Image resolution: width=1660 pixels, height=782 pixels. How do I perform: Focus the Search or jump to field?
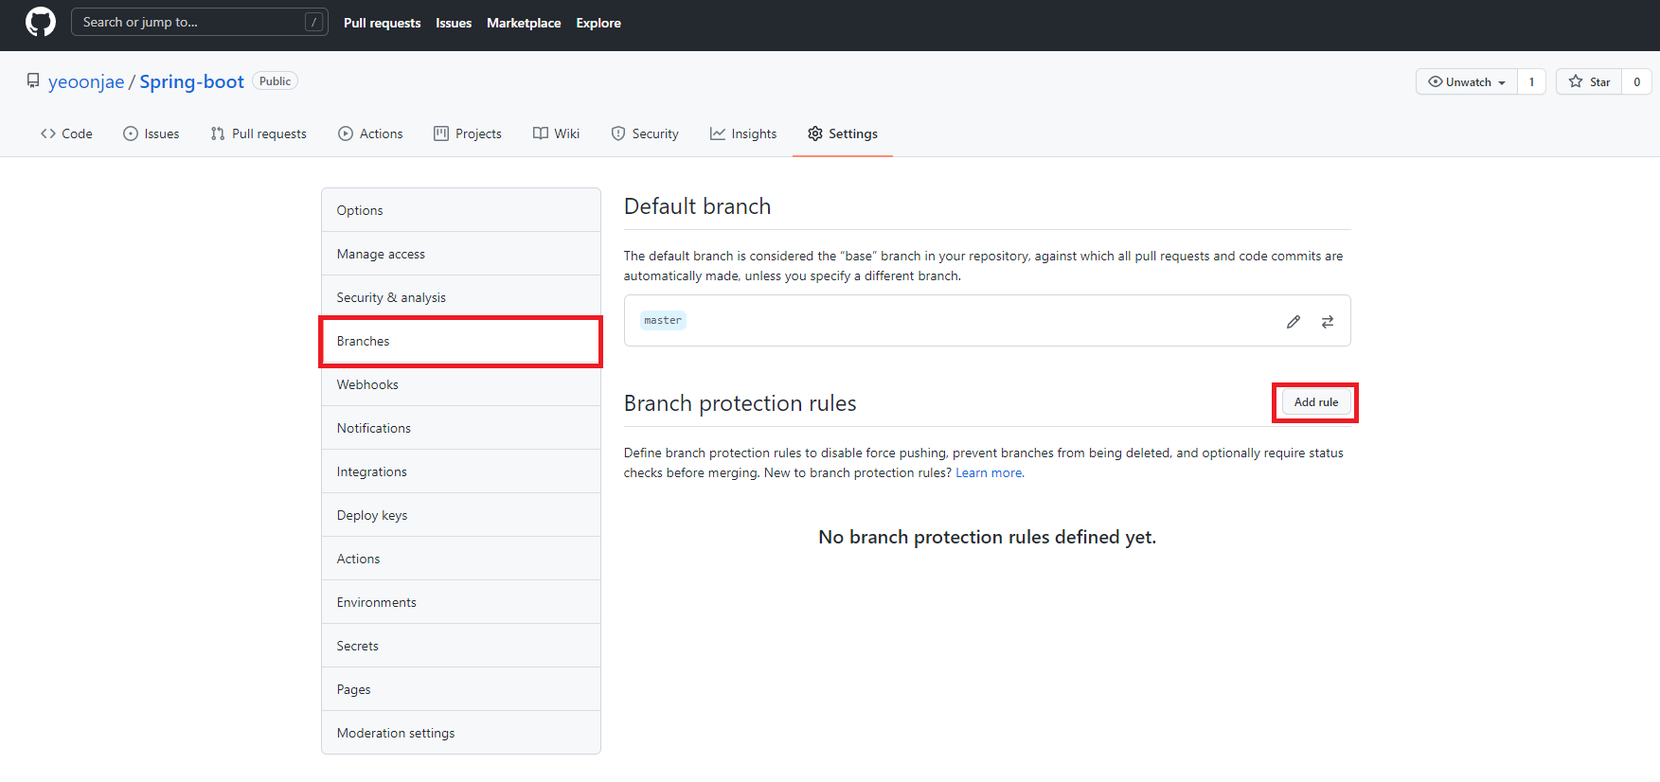tap(200, 22)
